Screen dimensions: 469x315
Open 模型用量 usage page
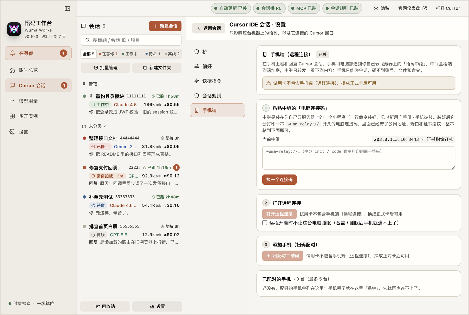tap(38, 101)
